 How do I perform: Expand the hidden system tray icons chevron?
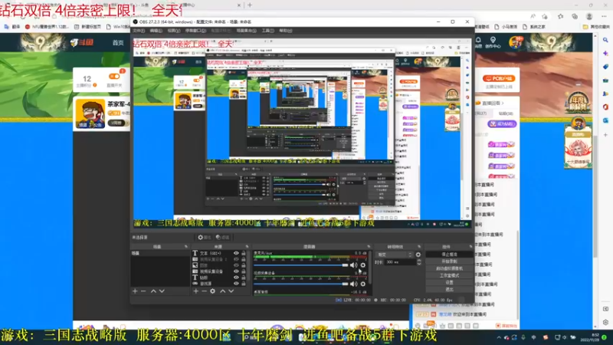499,337
